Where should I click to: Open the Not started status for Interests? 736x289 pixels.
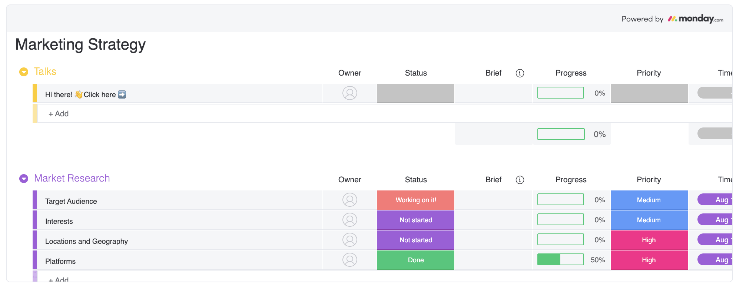(x=415, y=220)
